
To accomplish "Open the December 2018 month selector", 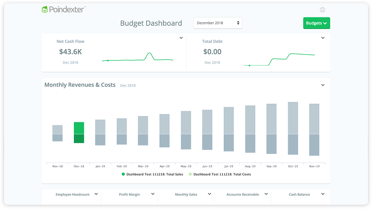I will (218, 23).
